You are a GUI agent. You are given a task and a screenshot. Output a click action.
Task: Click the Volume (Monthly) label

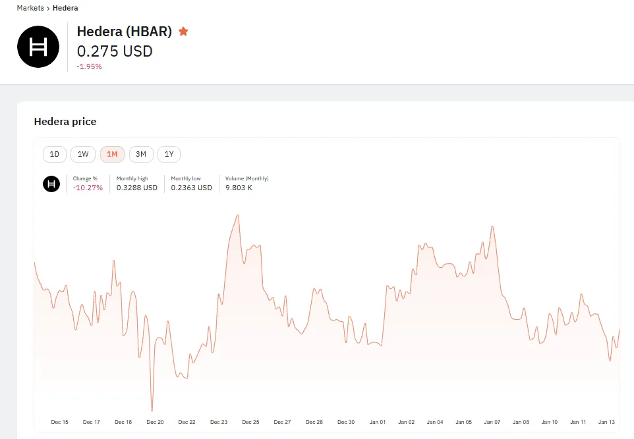(246, 178)
